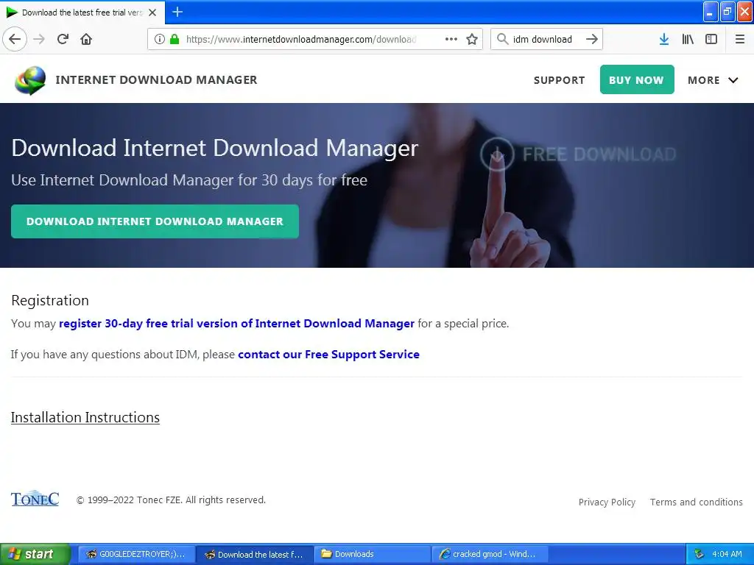Open page actions three-dot menu
This screenshot has height=565, width=754.
(451, 39)
